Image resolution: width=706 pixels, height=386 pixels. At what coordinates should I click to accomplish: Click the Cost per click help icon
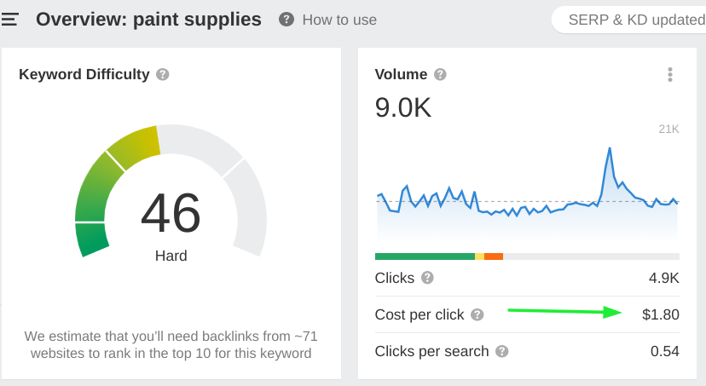tap(477, 314)
